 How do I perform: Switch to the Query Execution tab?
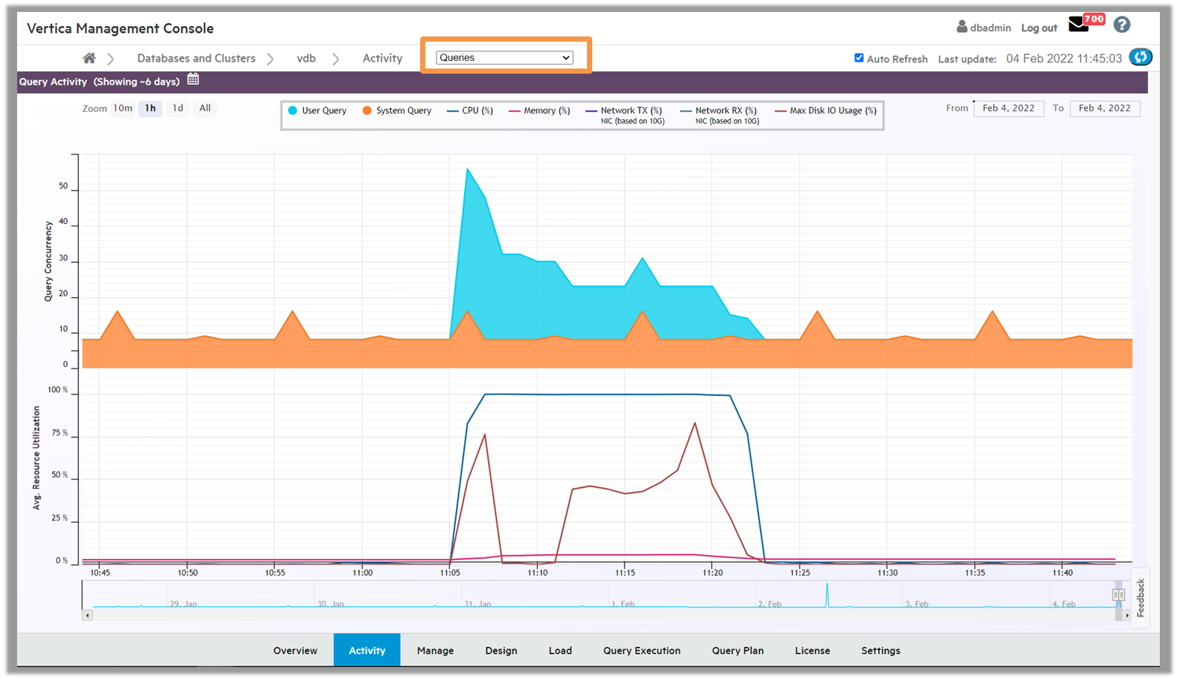[641, 651]
